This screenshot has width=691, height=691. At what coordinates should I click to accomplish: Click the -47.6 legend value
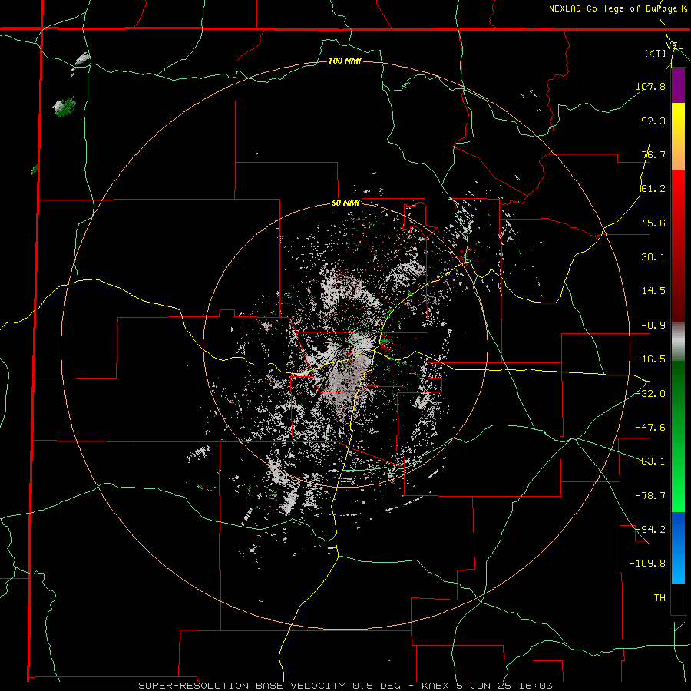point(650,428)
